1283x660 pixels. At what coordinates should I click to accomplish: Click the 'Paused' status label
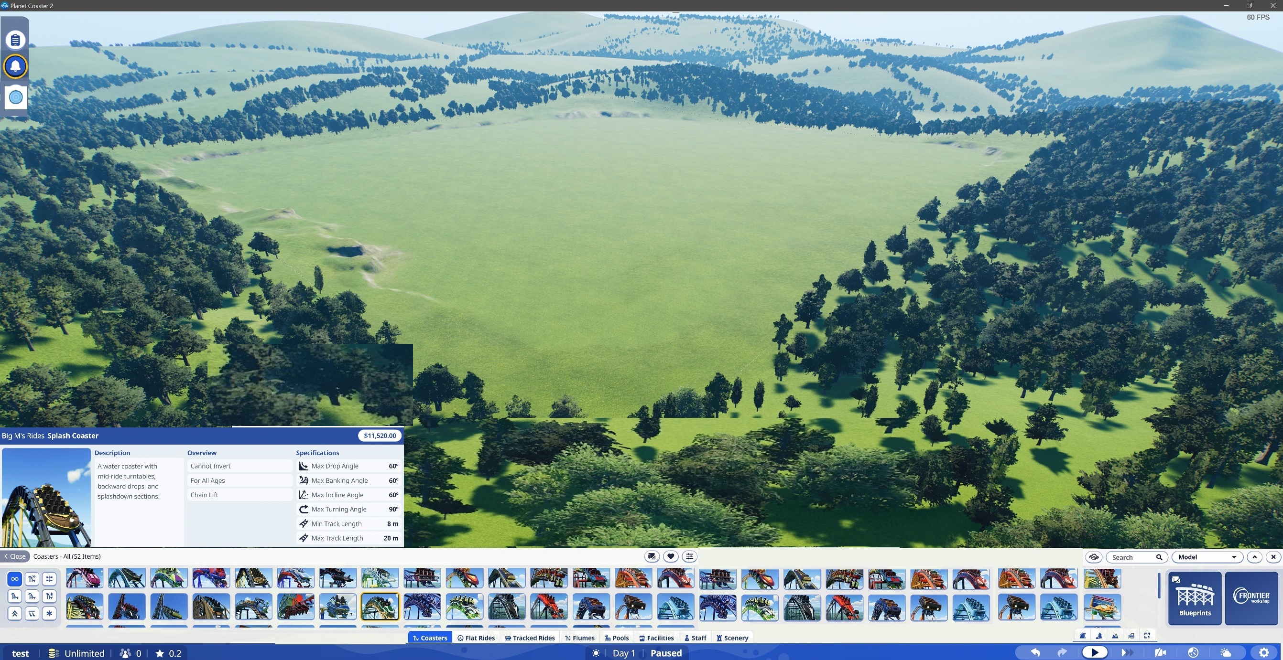click(666, 653)
